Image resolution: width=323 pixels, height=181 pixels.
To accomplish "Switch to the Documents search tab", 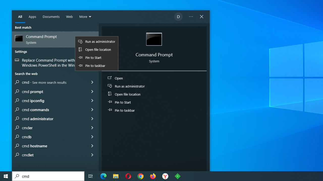I will pyautogui.click(x=51, y=17).
